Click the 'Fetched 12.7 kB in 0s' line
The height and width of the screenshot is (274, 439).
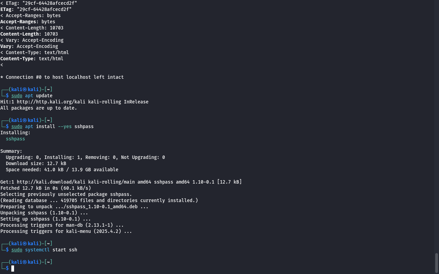tap(45, 188)
